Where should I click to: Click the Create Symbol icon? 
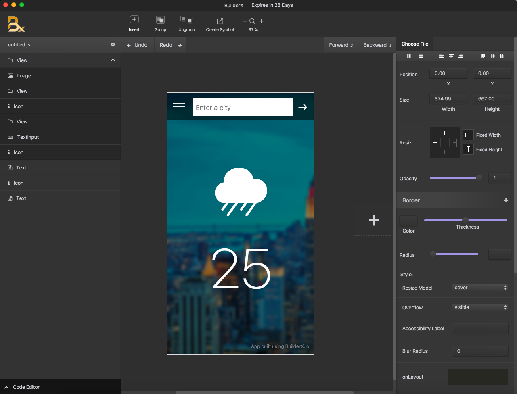tap(220, 21)
